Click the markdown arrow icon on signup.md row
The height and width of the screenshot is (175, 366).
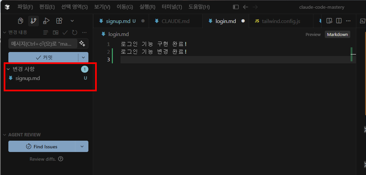pos(10,78)
